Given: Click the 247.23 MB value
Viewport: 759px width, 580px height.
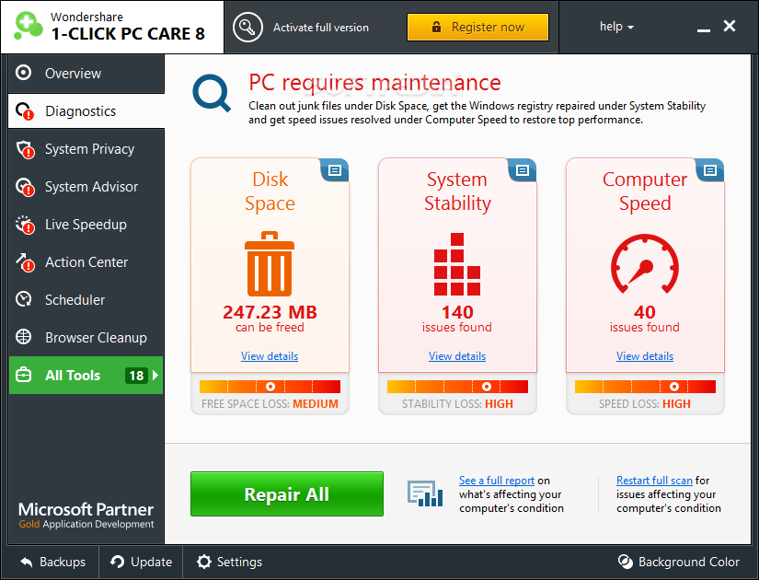Looking at the screenshot, I should [270, 312].
